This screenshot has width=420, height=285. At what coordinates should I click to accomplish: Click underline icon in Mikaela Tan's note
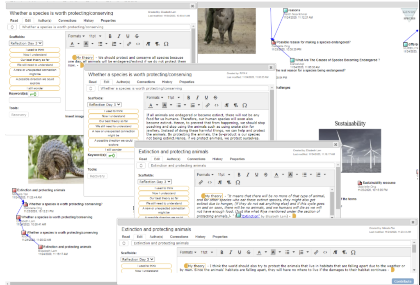240,252
